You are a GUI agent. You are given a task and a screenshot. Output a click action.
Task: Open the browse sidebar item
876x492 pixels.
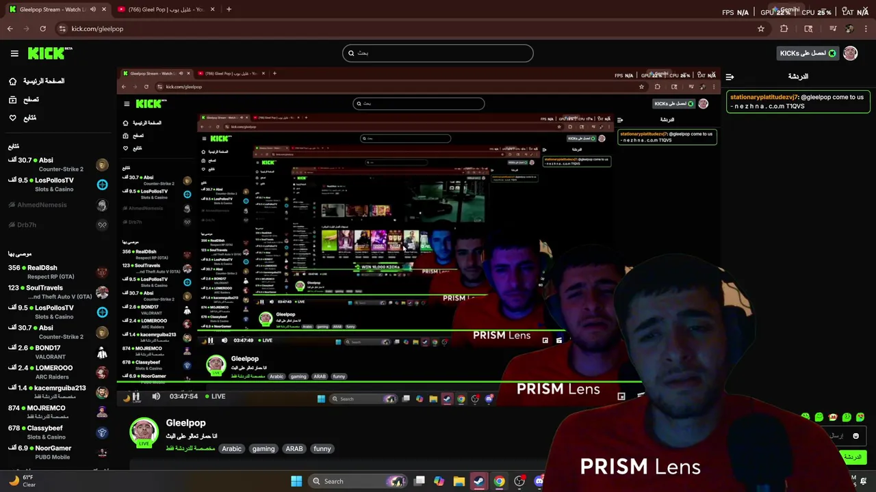24,100
